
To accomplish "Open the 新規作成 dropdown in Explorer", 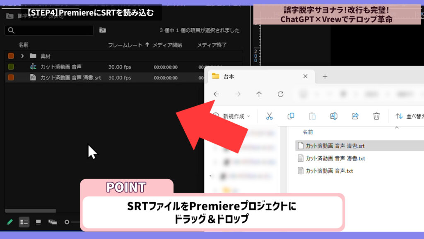I will click(x=233, y=116).
